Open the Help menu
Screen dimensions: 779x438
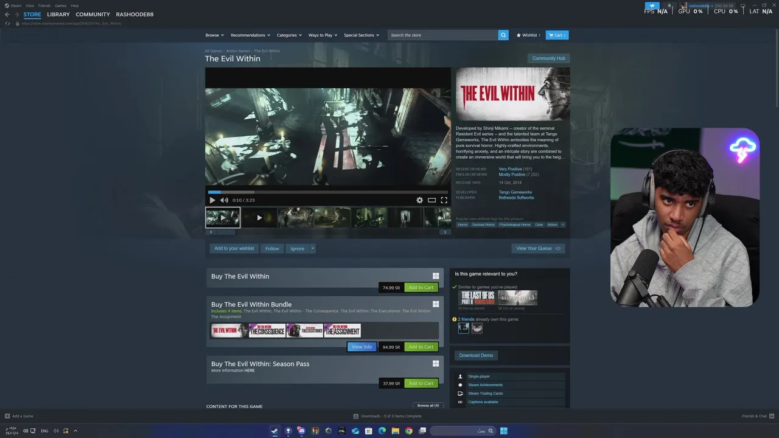74,5
